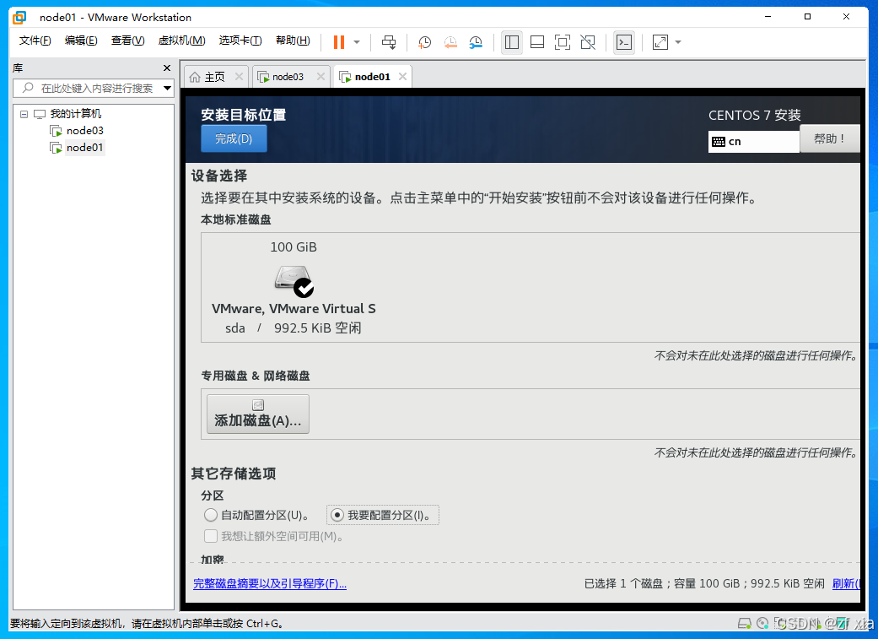Collapse the 我的计算机 tree node

click(24, 114)
